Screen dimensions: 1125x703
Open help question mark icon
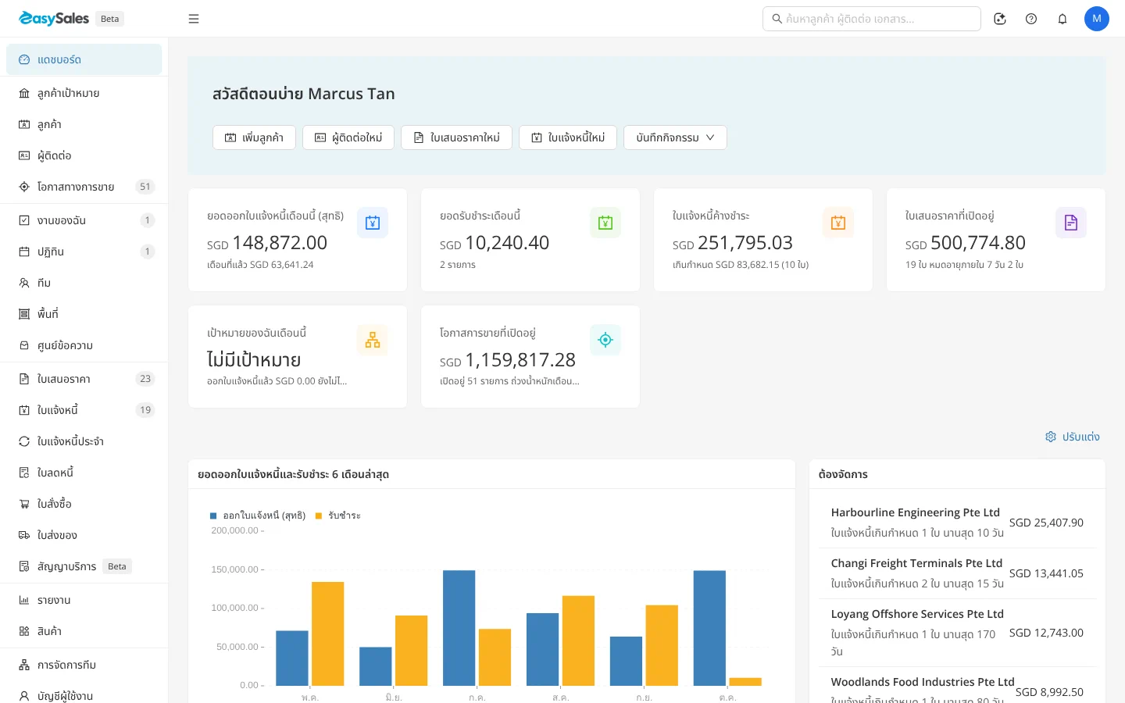(1031, 19)
